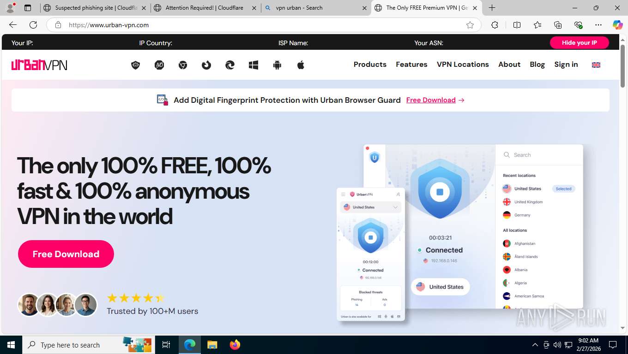Select Germany in recent locations
Viewport: 628px width, 354px height.
522,215
